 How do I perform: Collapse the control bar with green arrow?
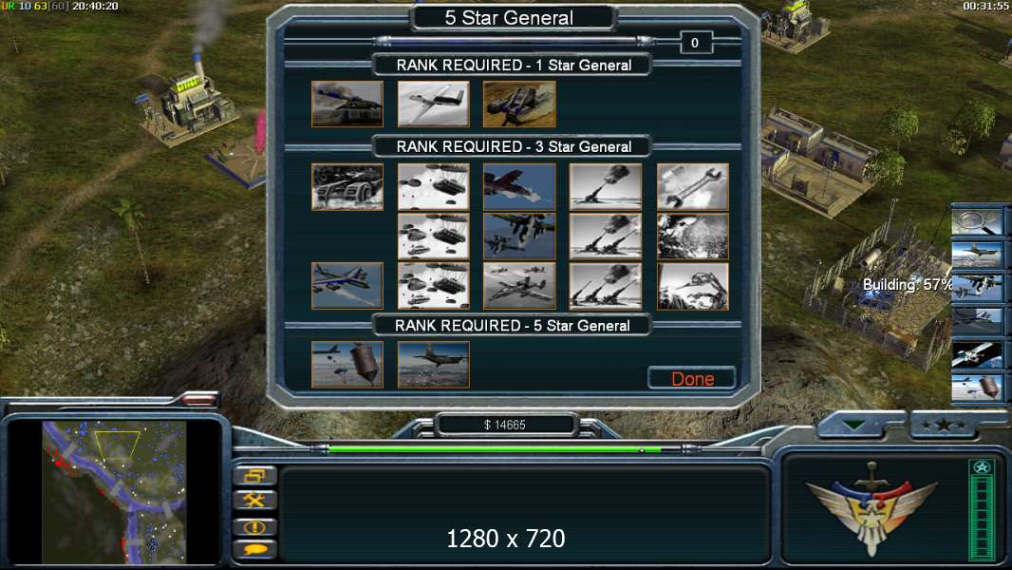[x=854, y=425]
